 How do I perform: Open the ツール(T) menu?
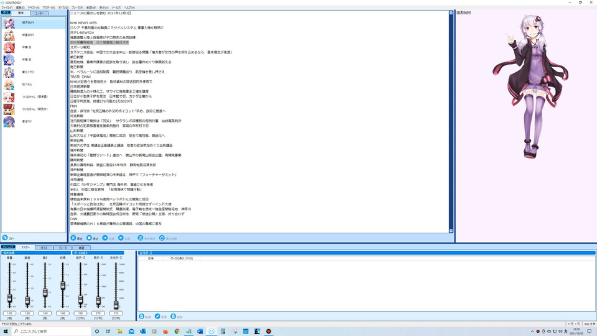(x=116, y=7)
